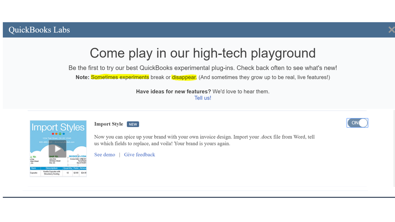395x222 pixels.
Task: Open the Tell us! link
Action: [203, 98]
